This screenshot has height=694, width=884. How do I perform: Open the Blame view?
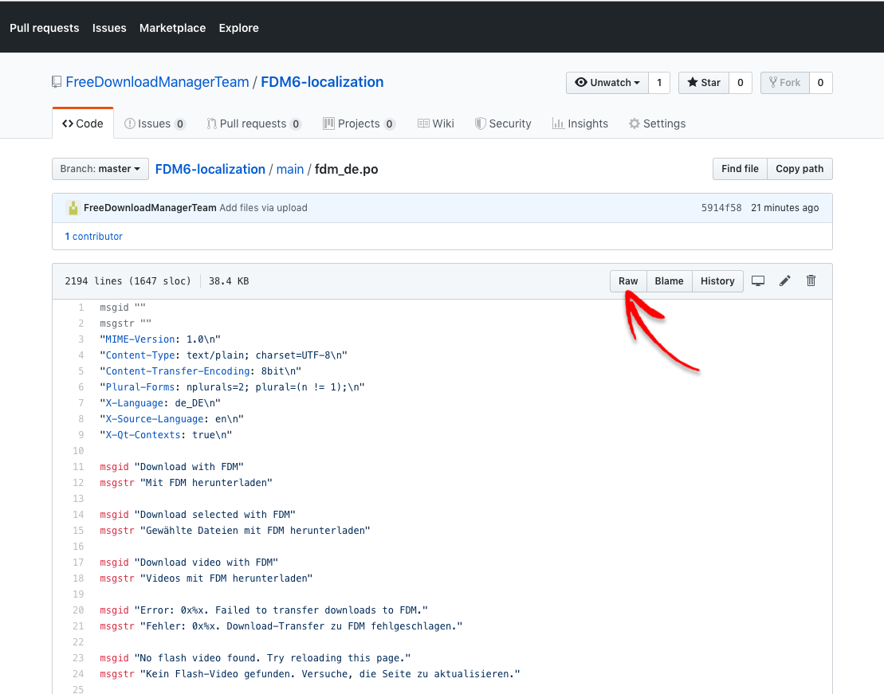tap(670, 280)
